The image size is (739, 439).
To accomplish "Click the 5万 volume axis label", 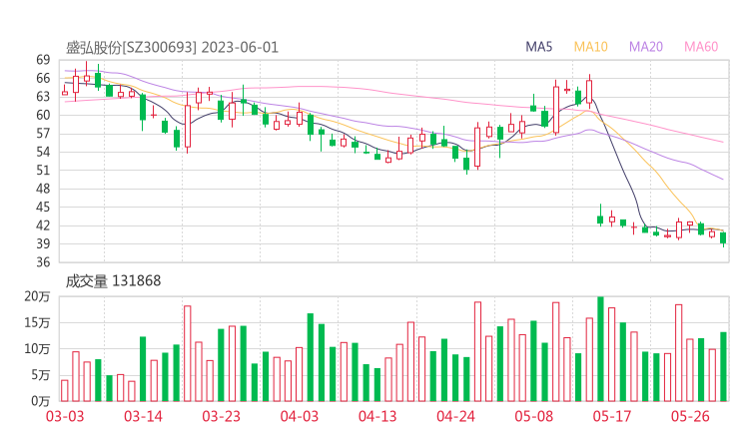I will 41,375.
